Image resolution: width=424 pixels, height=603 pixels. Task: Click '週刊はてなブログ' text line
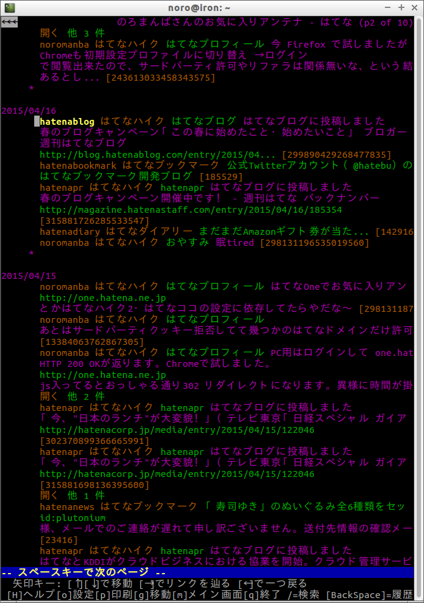tap(83, 144)
